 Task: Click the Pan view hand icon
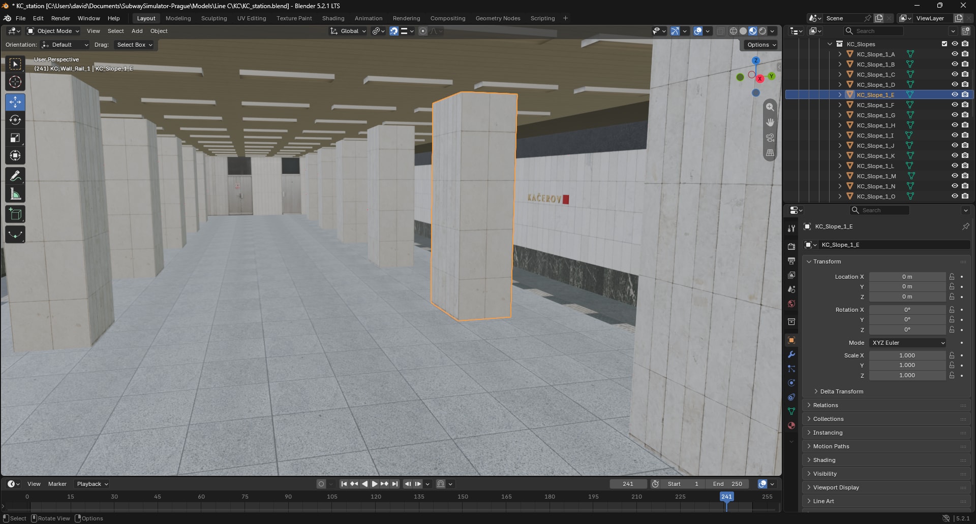pos(770,122)
